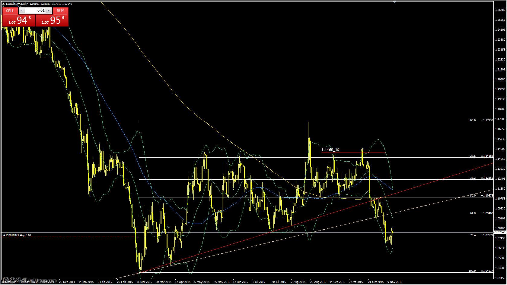Click the 1.26480 price scale label
The height and width of the screenshot is (285, 507).
(500, 10)
